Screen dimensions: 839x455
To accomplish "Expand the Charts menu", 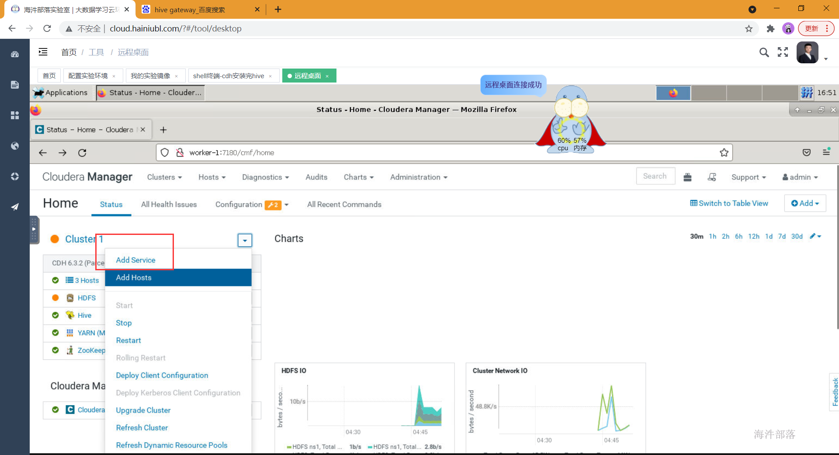I will pos(359,177).
